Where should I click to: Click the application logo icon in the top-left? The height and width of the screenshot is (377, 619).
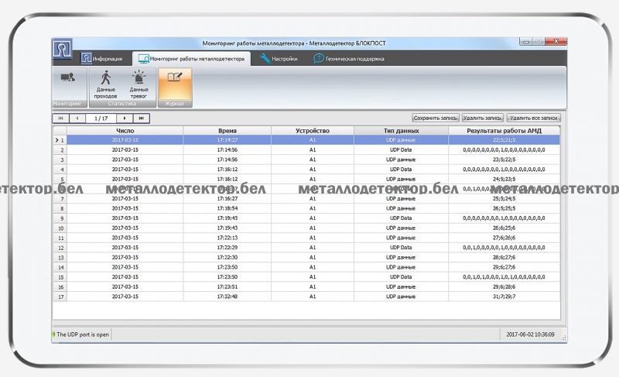[62, 49]
